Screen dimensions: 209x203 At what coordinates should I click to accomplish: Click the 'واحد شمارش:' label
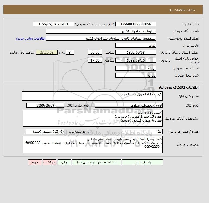click(79, 132)
